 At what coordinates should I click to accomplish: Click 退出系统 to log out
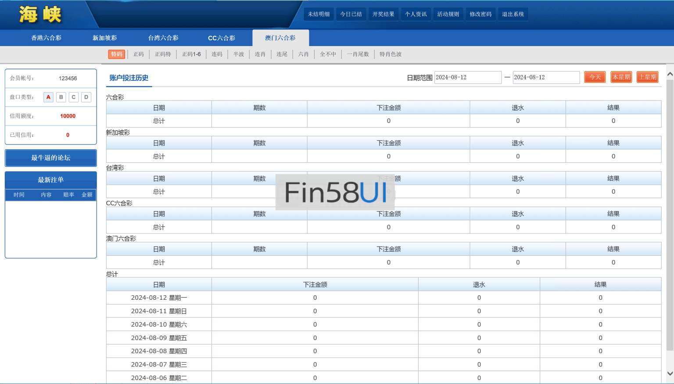tap(513, 14)
